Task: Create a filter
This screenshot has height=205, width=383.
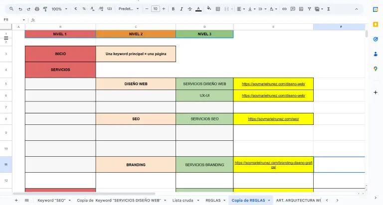Action: (310, 9)
